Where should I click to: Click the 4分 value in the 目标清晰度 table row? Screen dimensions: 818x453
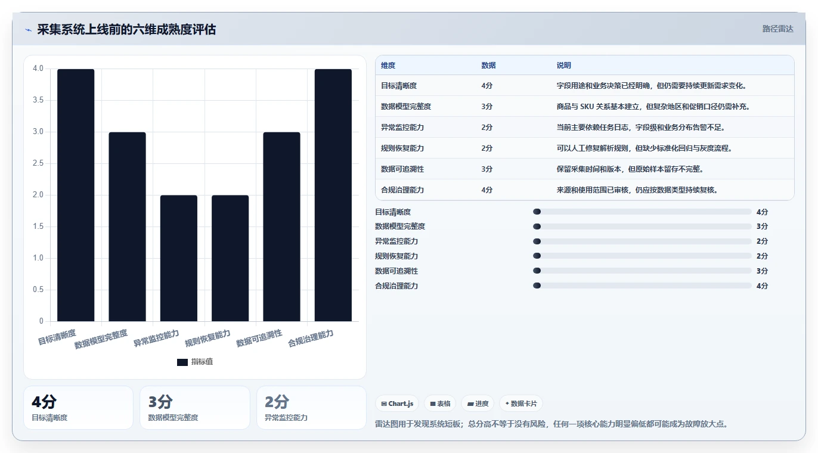(x=487, y=85)
